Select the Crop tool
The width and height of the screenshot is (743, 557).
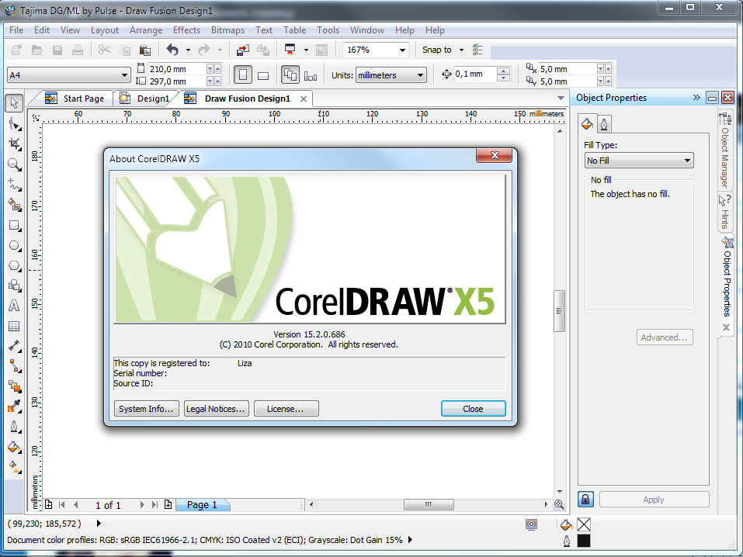click(14, 144)
